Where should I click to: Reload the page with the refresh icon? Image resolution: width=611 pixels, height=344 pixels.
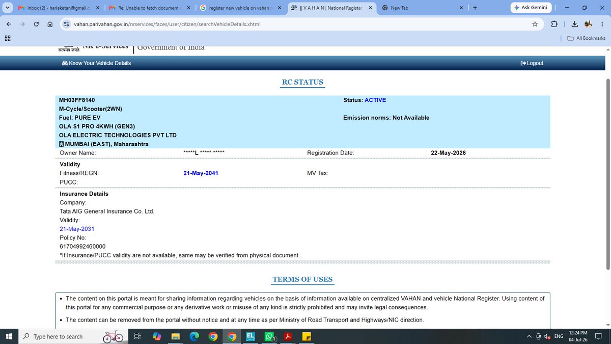[36, 24]
